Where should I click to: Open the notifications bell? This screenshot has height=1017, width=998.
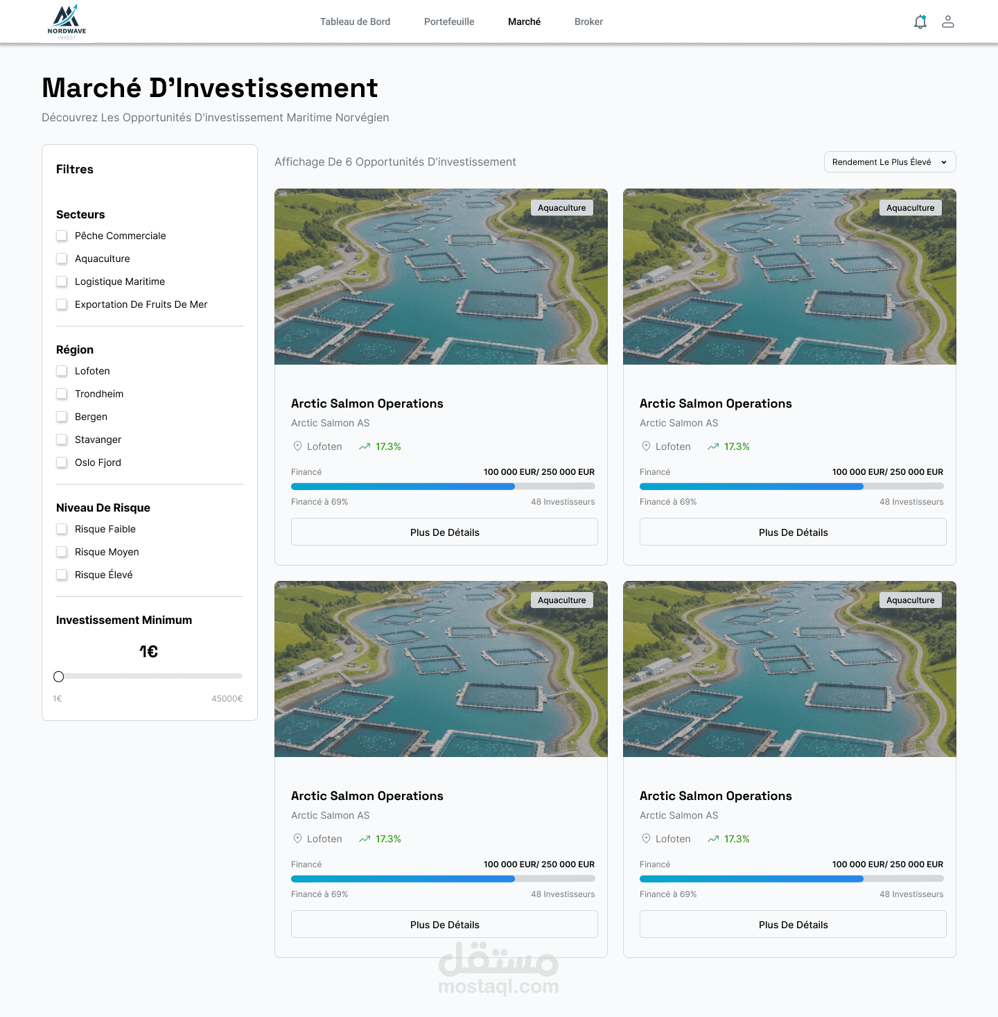point(920,22)
